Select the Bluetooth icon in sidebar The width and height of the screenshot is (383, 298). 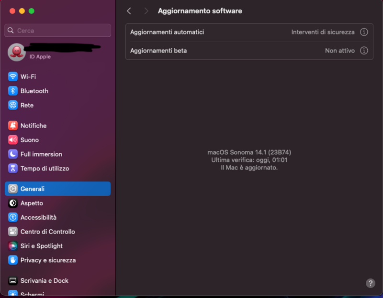13,91
